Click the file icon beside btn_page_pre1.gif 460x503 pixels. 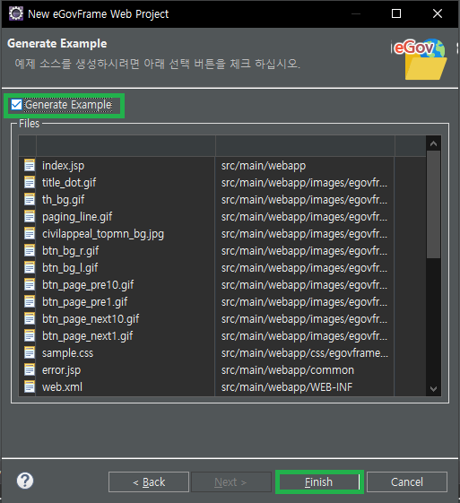(30, 301)
